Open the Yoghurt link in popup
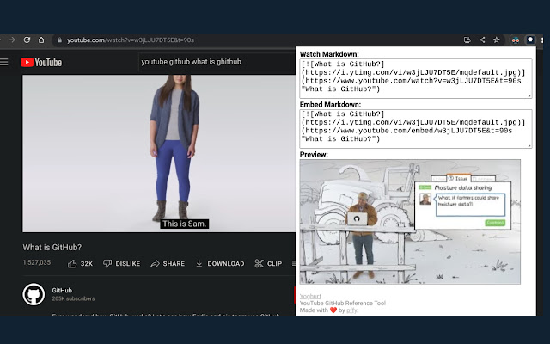The width and height of the screenshot is (550, 344). tap(310, 296)
